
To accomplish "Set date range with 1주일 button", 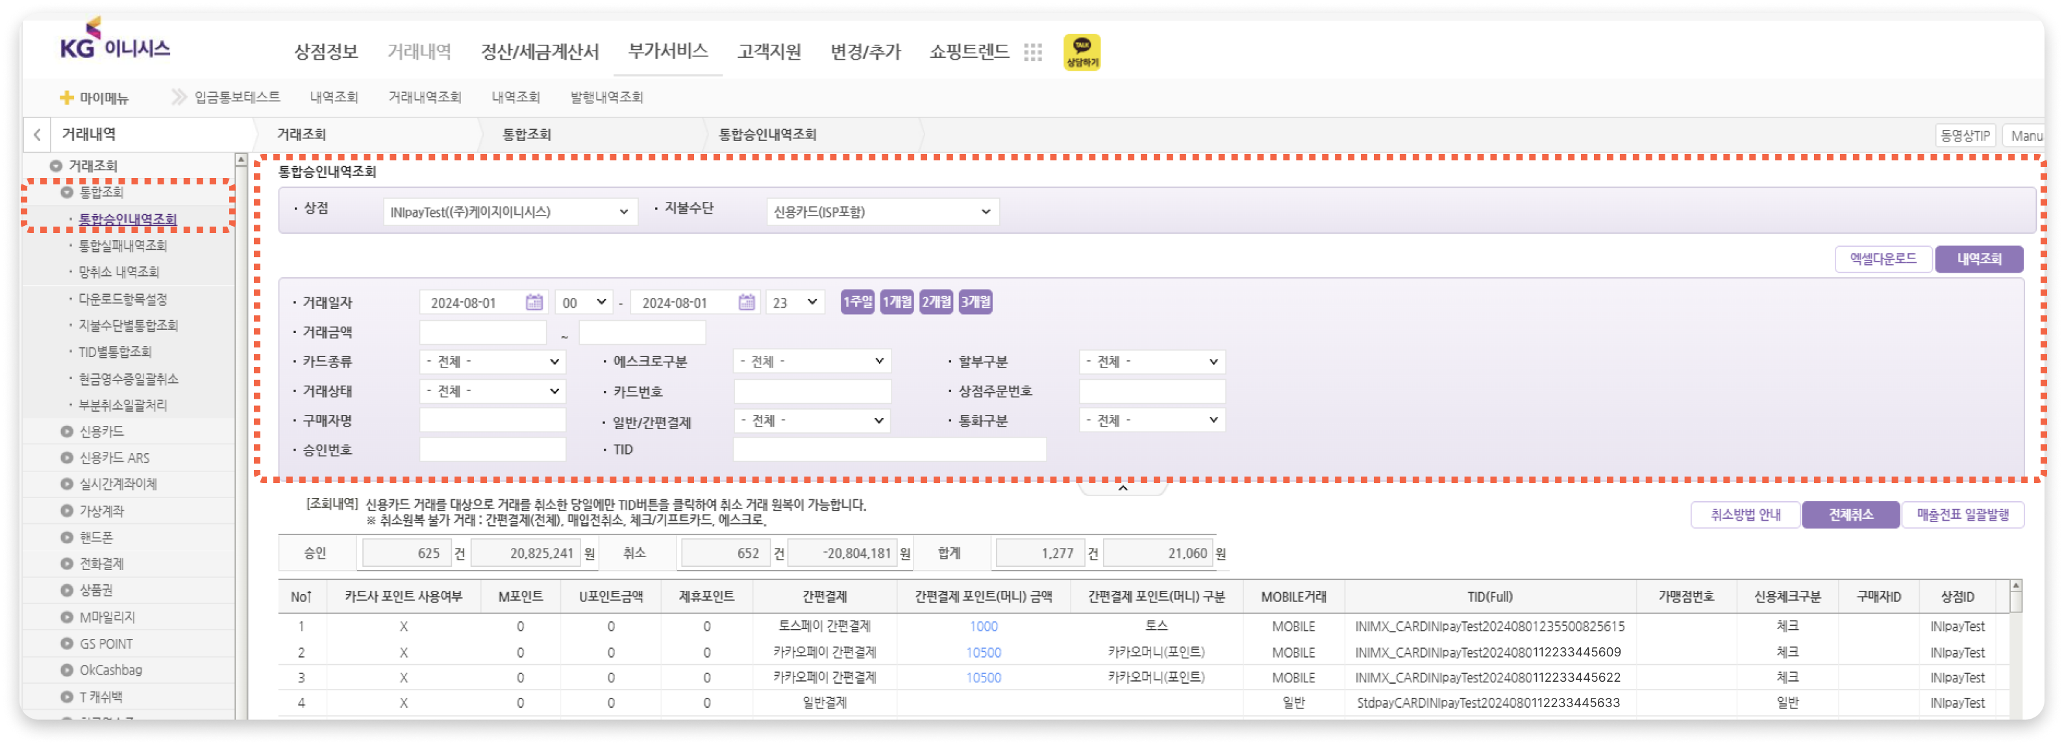I will click(x=857, y=302).
